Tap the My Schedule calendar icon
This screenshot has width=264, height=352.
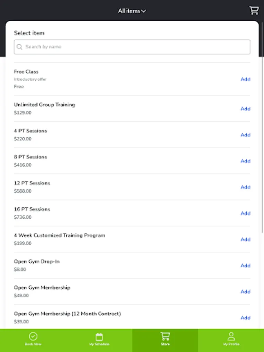[99, 336]
